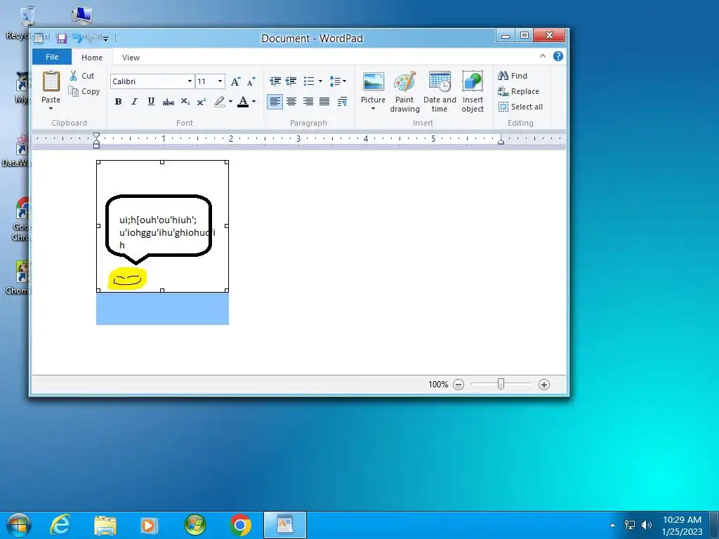Insert Date and time
The image size is (719, 539).
pos(440,92)
